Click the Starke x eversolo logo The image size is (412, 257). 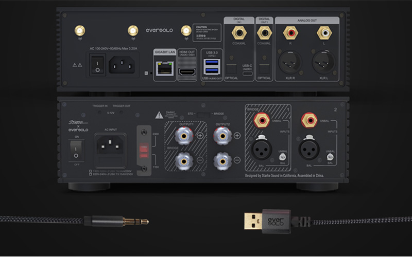pos(78,126)
